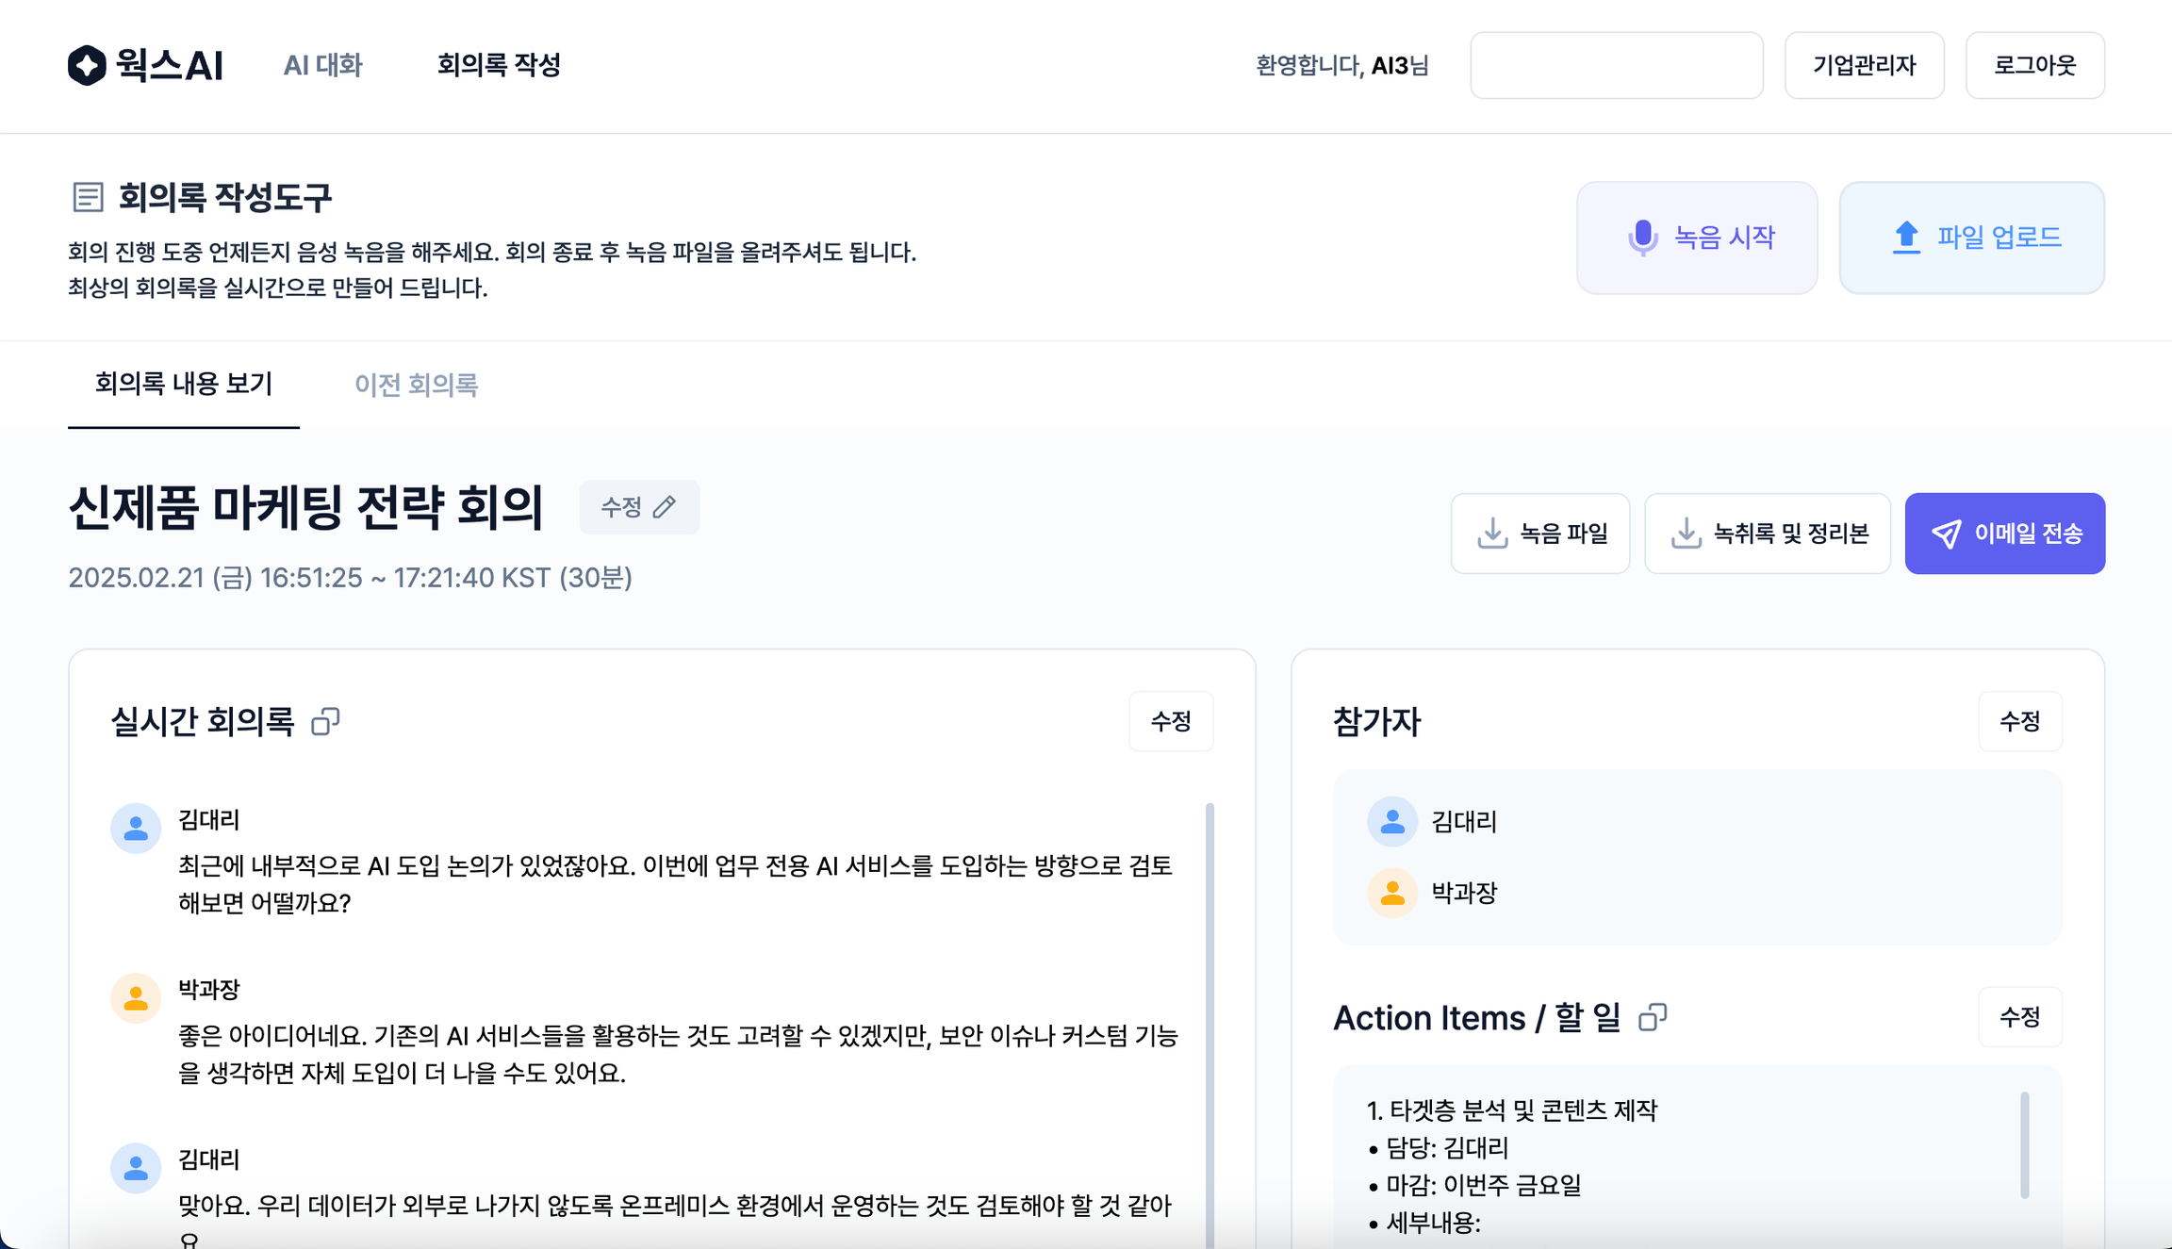
Task: Switch to the 이전 회의록 tab
Action: click(416, 385)
